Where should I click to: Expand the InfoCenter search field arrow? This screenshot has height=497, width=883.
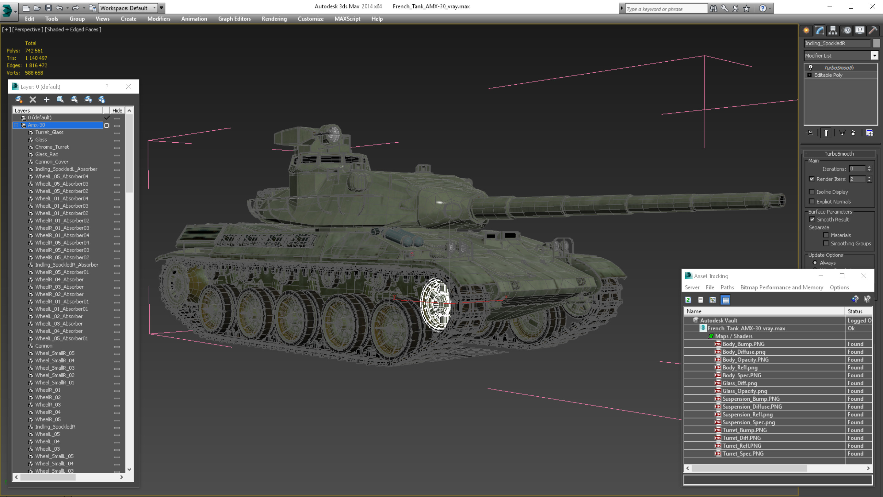click(622, 9)
